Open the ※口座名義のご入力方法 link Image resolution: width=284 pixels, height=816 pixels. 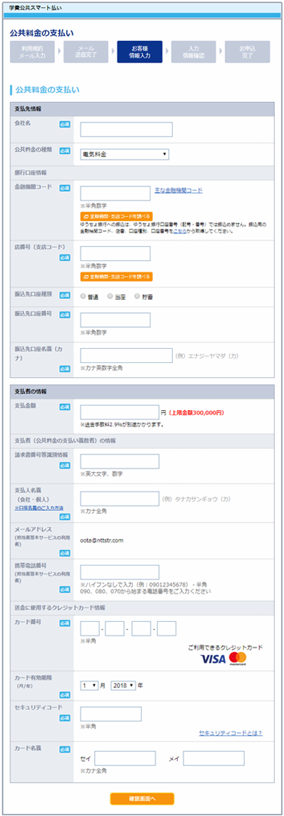[x=39, y=507]
